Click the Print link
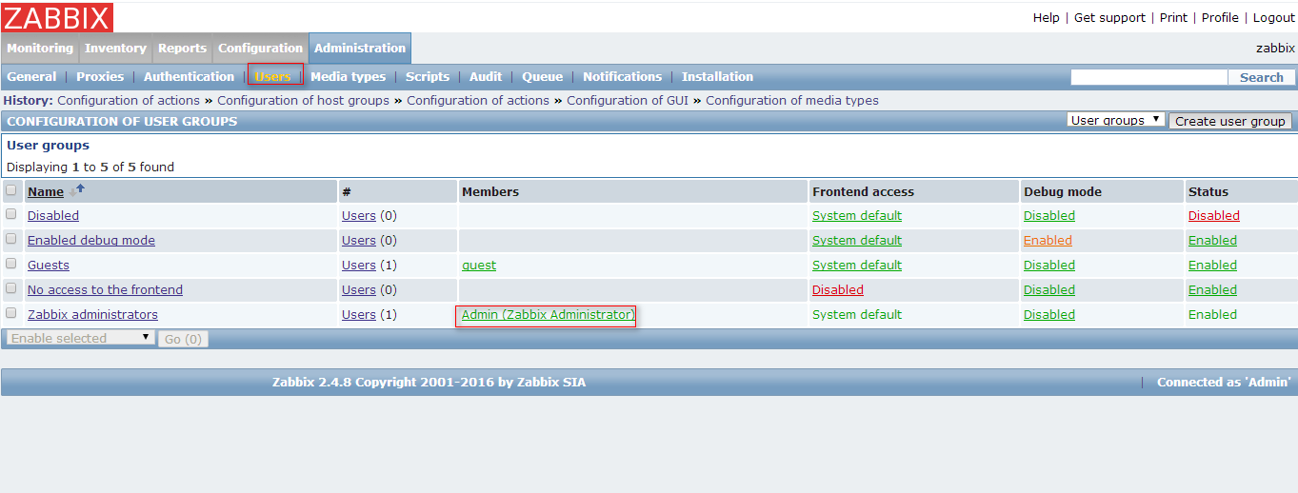Image resolution: width=1298 pixels, height=493 pixels. point(1173,18)
